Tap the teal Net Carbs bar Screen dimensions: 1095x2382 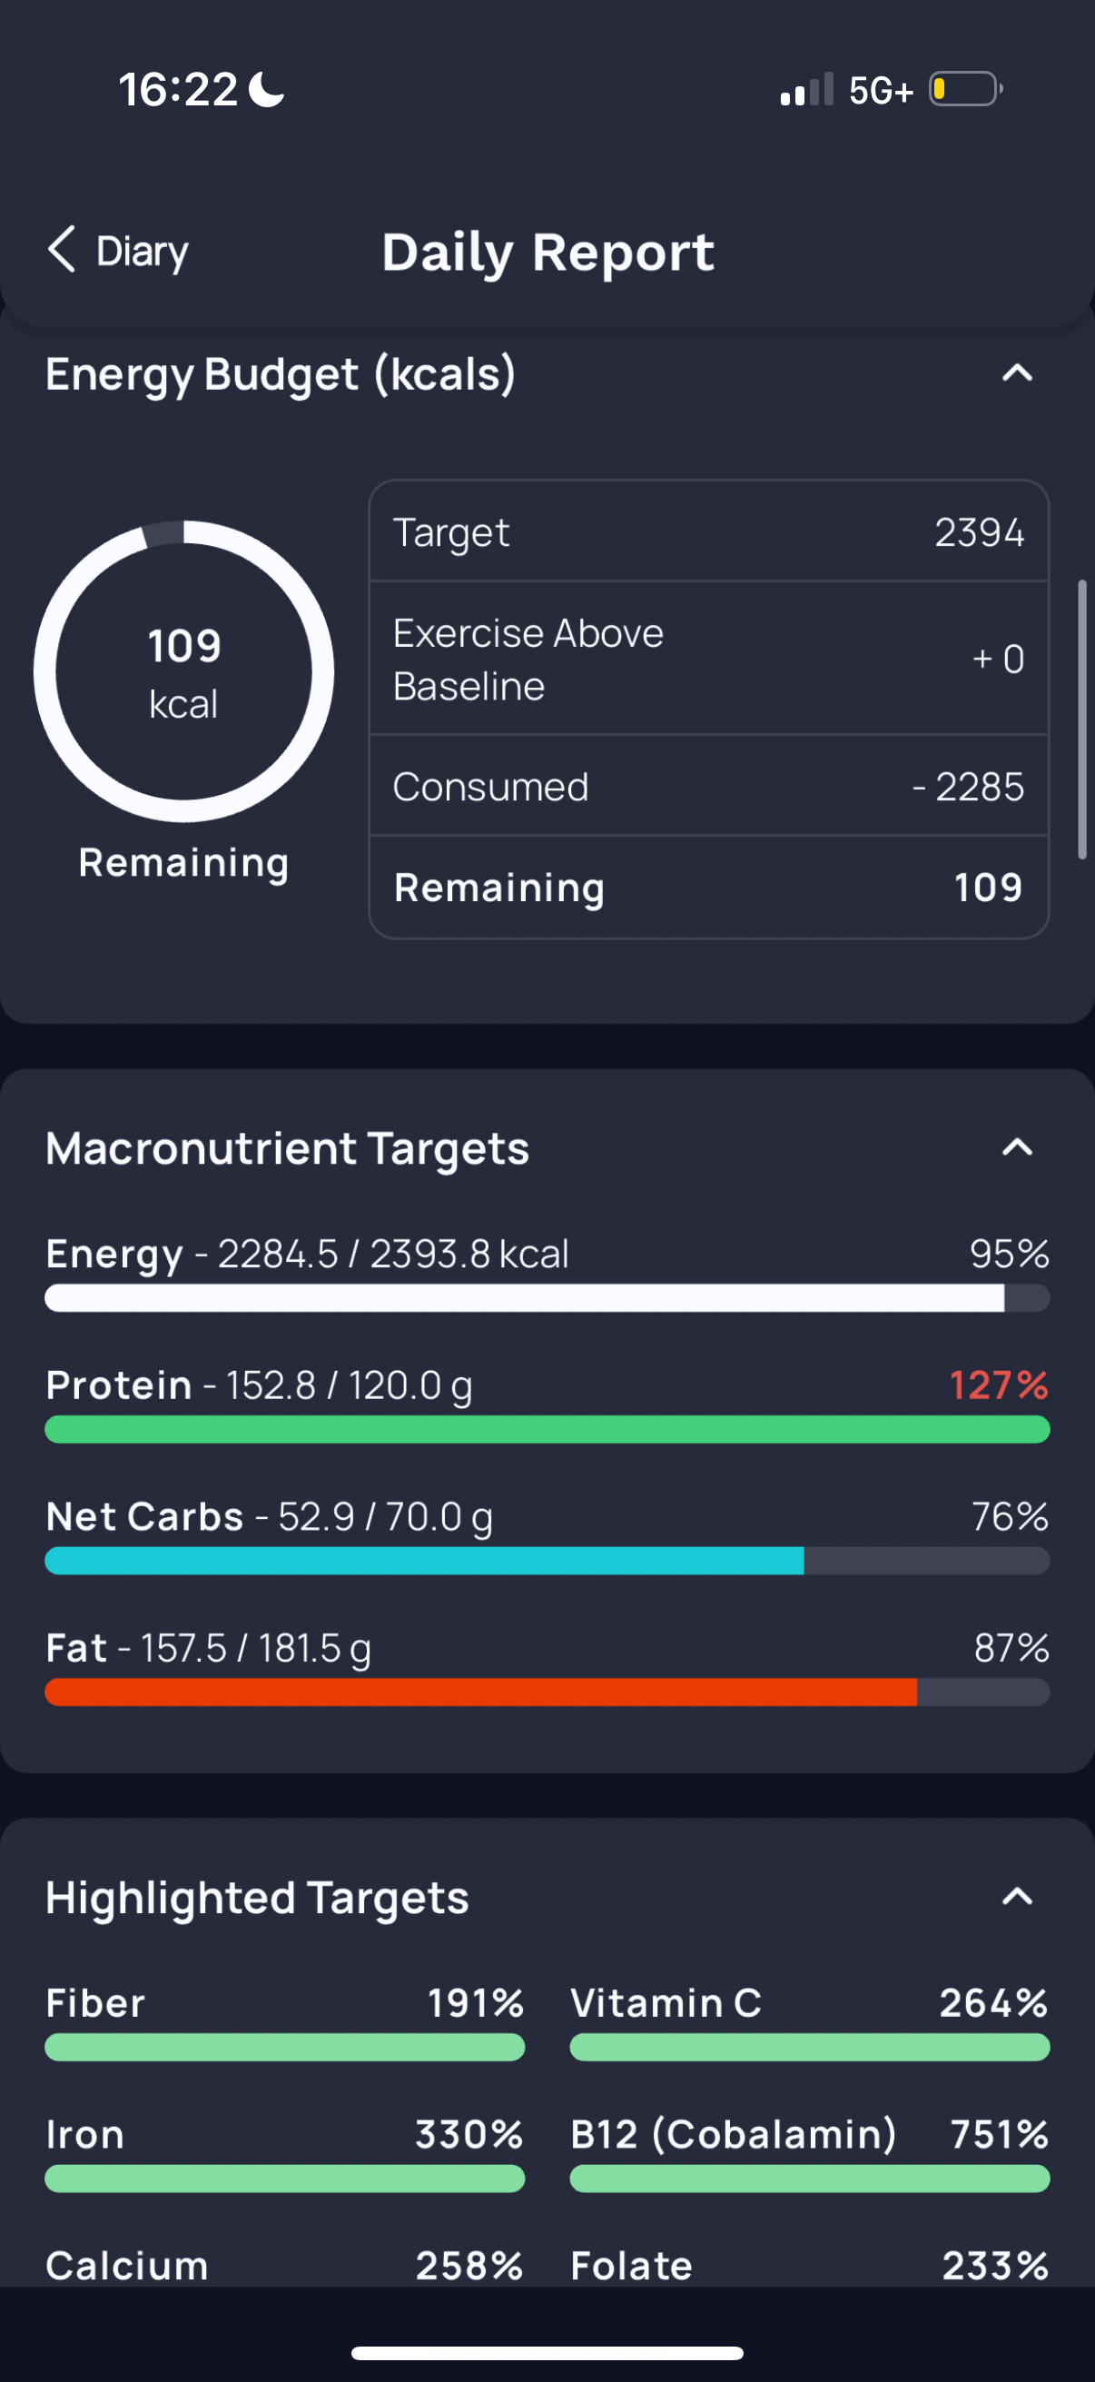click(x=547, y=1560)
